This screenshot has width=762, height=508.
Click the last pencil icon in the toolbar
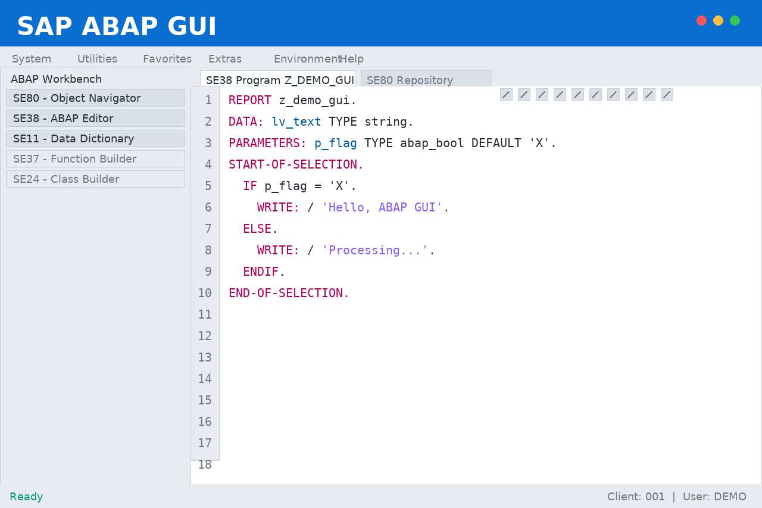pyautogui.click(x=667, y=95)
